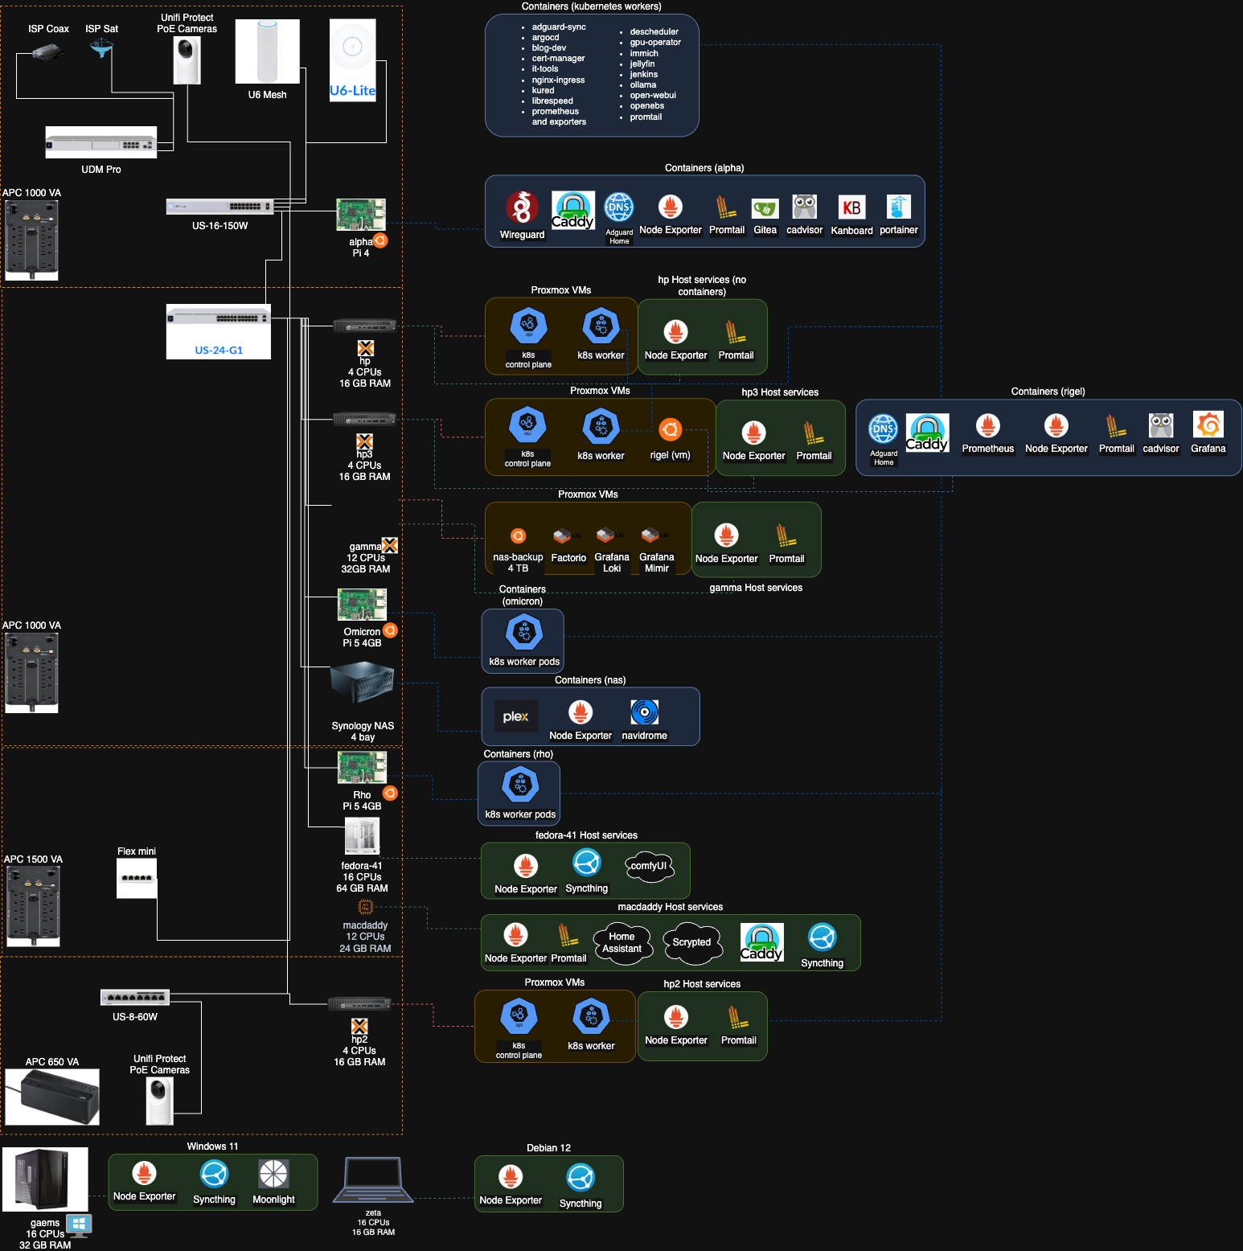Click the Syncthing icon in macdaddy Host services

tap(823, 937)
